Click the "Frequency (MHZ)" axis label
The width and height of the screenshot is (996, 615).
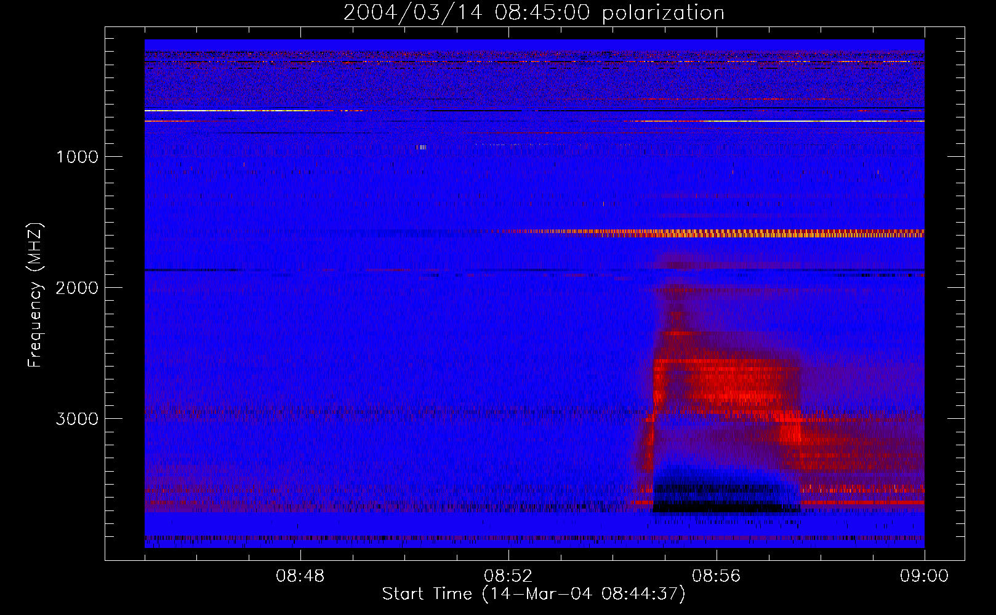35,295
